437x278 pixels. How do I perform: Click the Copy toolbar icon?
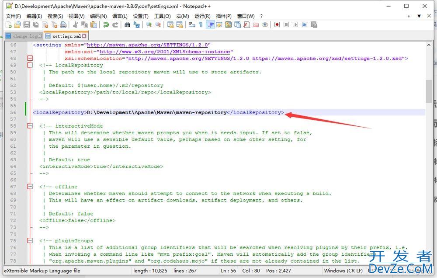pyautogui.click(x=84, y=25)
